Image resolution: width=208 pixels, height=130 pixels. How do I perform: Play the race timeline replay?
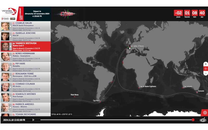pyautogui.click(x=34, y=120)
